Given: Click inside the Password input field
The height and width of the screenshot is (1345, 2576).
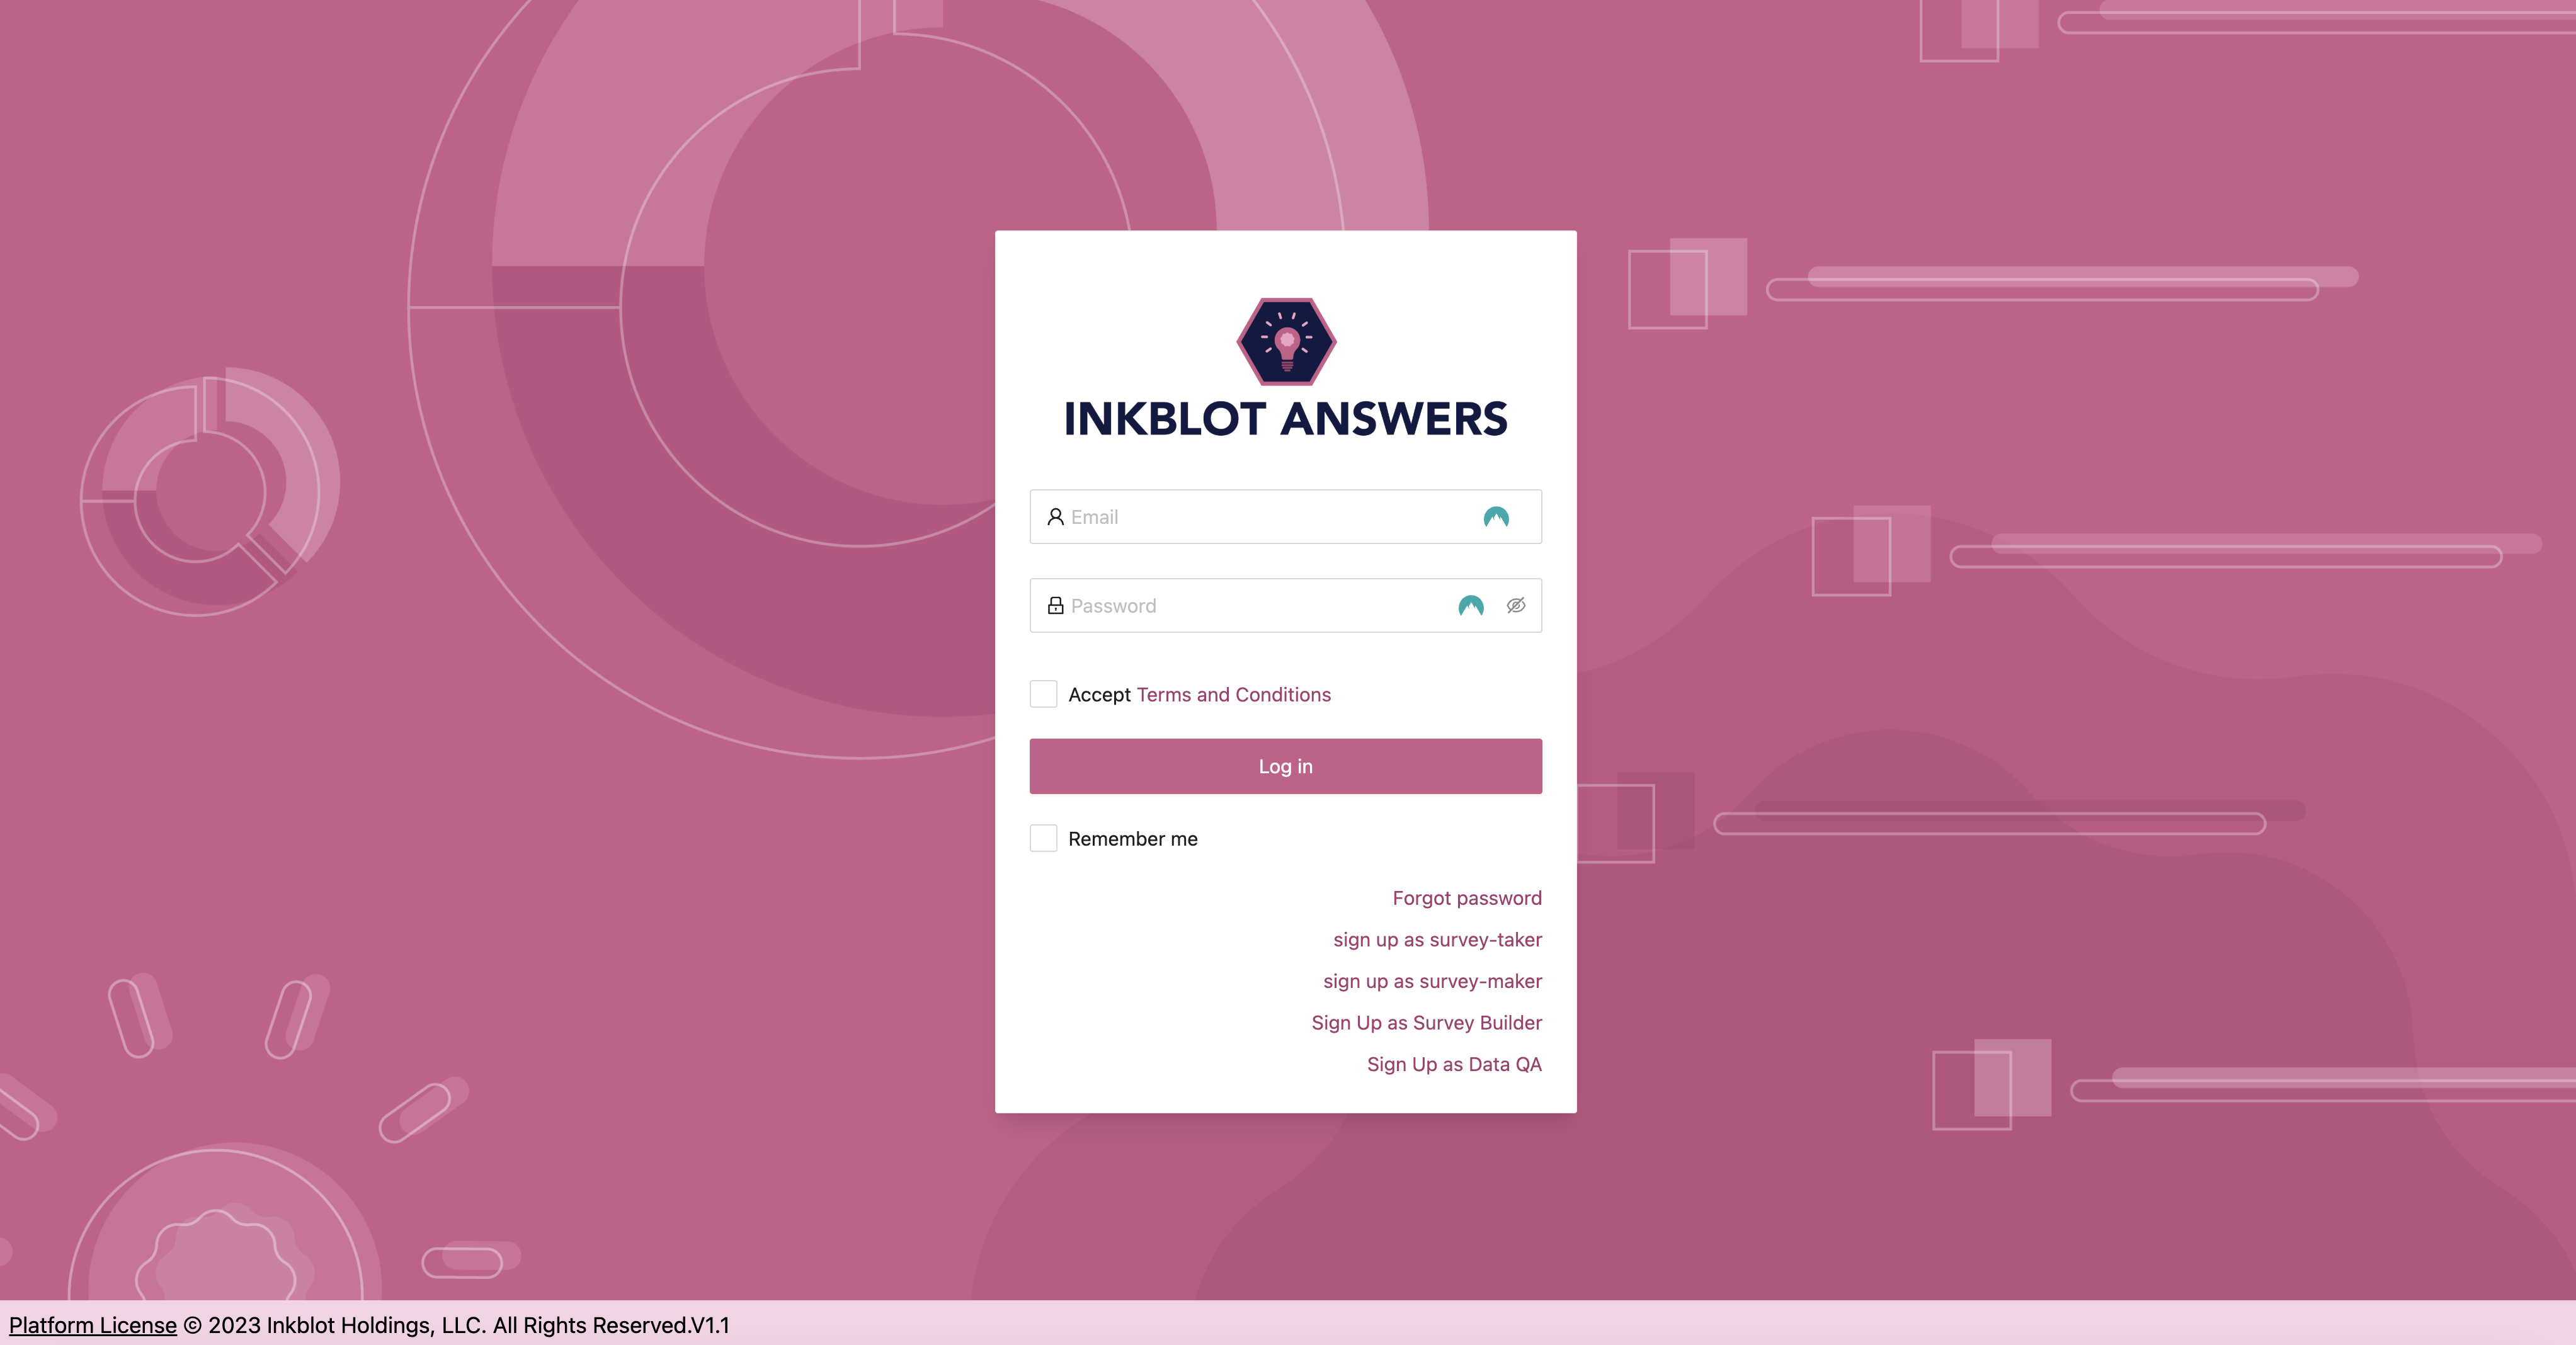Looking at the screenshot, I should 1285,604.
